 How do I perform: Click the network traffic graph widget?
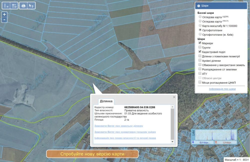tap(214, 137)
